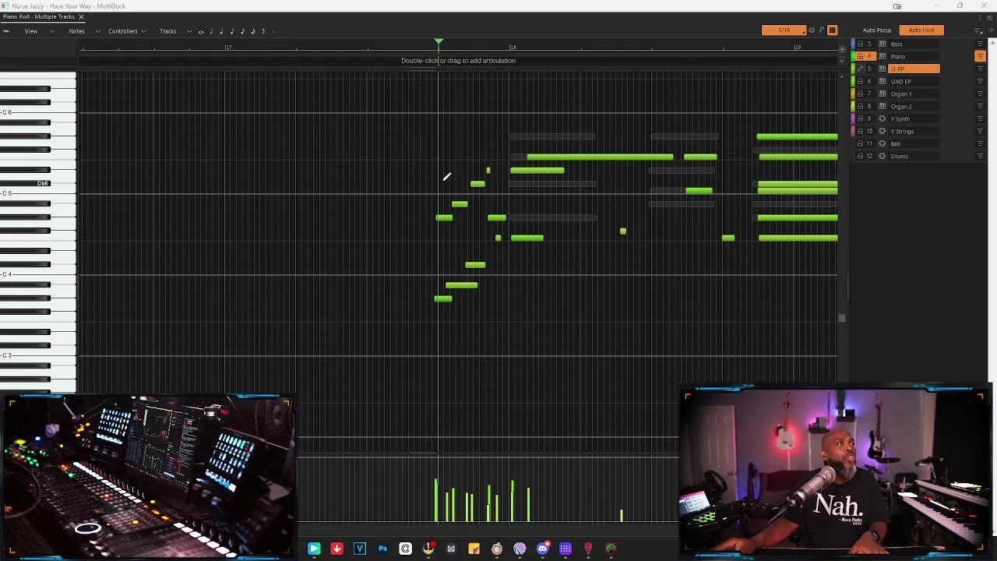Open the Vegas 'V' taskbar icon
Image resolution: width=997 pixels, height=561 pixels.
[360, 549]
